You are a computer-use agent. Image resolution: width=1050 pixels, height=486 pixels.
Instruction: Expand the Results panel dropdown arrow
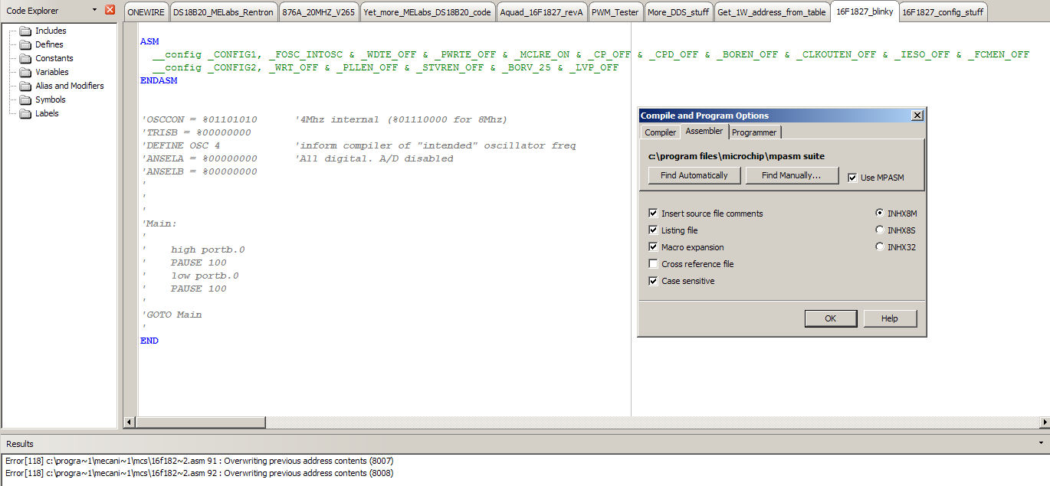click(x=1041, y=443)
